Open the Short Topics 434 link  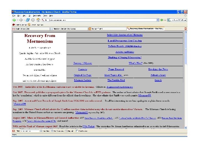(114, 75)
